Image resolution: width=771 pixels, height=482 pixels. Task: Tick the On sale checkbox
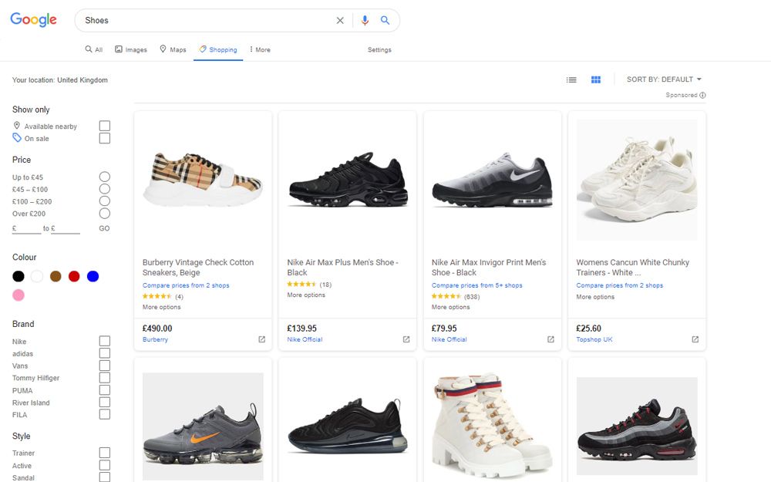105,138
